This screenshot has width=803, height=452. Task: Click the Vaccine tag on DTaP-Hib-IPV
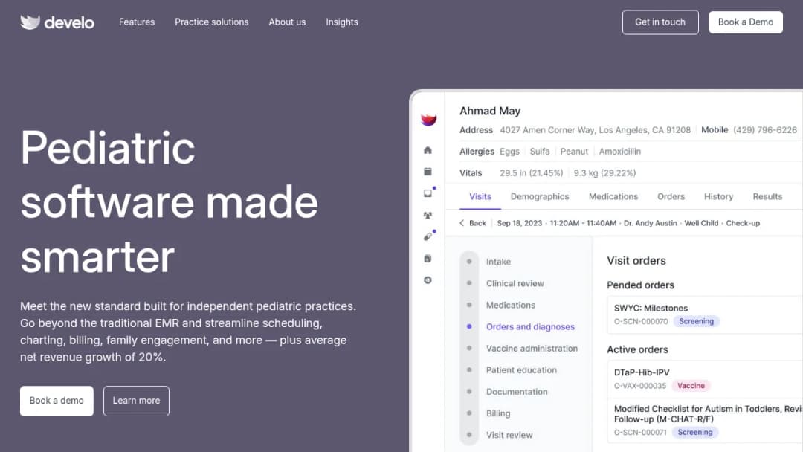tap(691, 385)
